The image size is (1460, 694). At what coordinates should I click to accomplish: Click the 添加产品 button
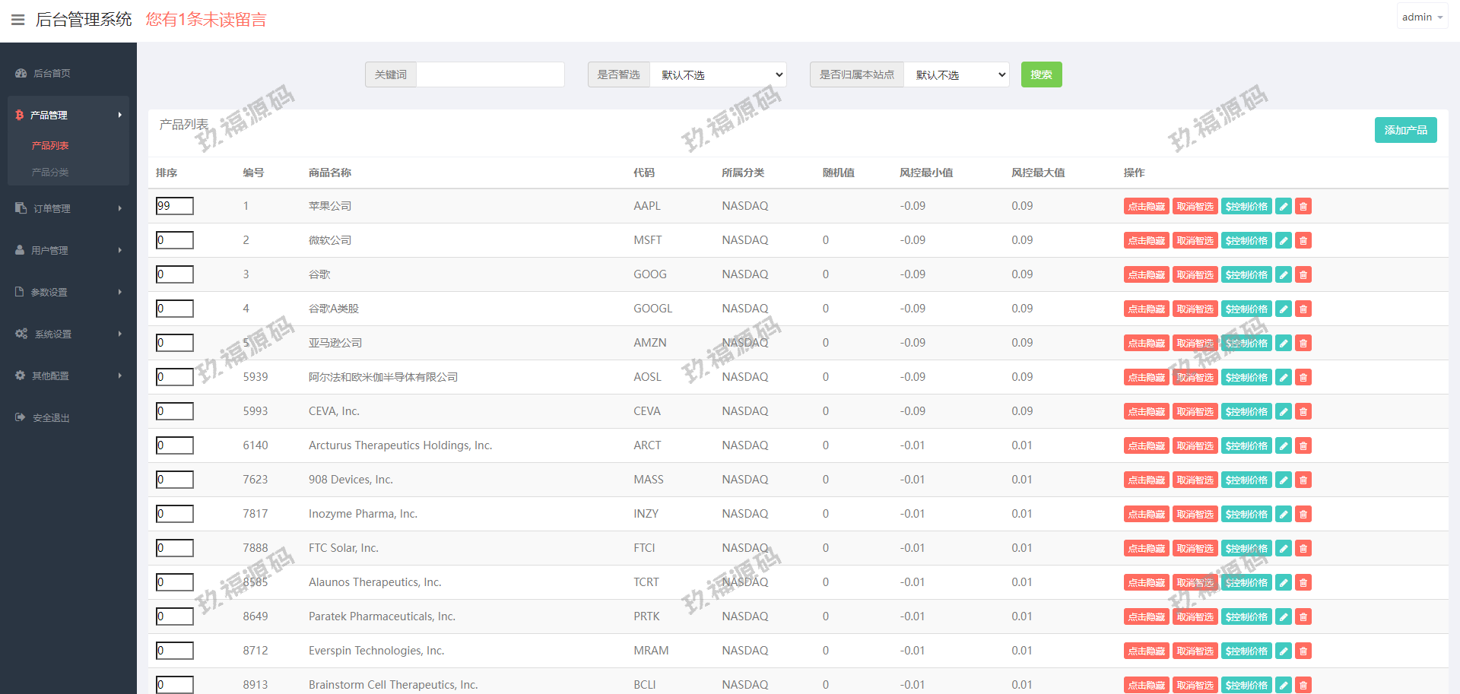[1405, 130]
